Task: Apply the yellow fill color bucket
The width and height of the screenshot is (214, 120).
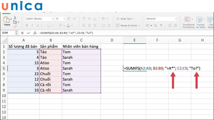Action: [x=60, y=25]
